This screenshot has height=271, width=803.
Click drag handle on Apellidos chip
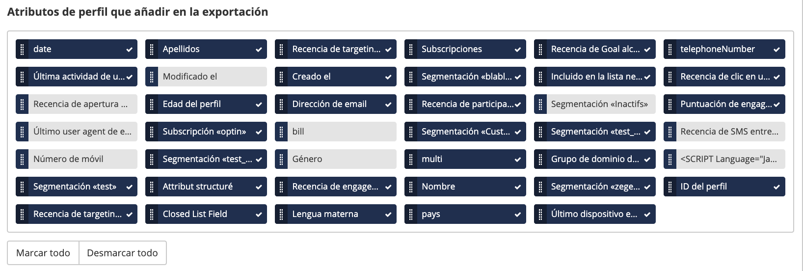click(152, 49)
